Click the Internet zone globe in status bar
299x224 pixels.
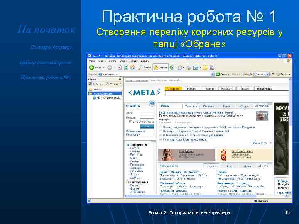tap(255, 201)
